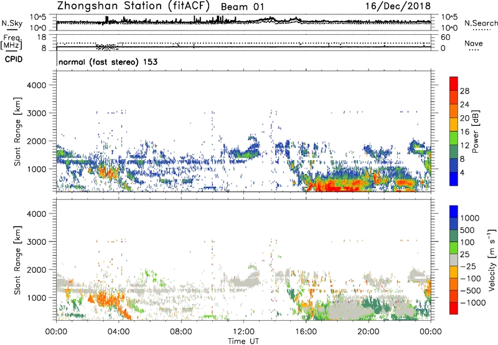Click the "20:00" time tick label
The image size is (498, 345).
pos(368,332)
